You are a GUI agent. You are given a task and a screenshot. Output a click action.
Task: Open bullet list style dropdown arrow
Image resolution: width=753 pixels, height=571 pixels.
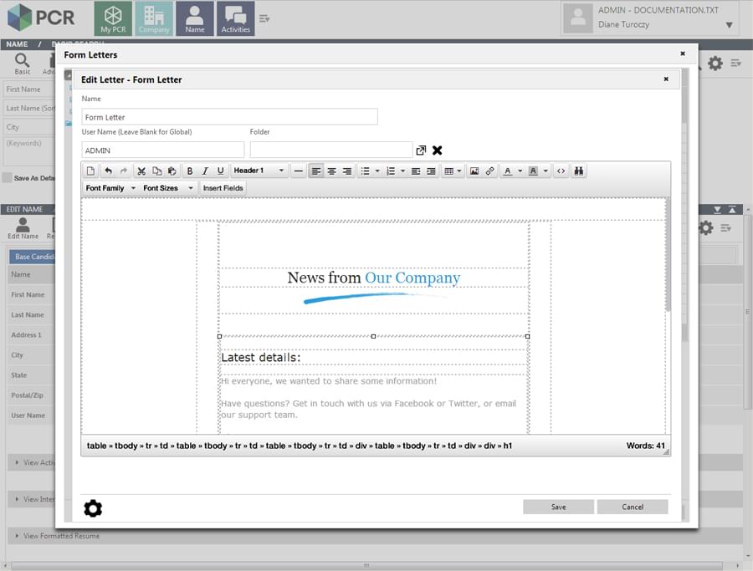click(377, 171)
